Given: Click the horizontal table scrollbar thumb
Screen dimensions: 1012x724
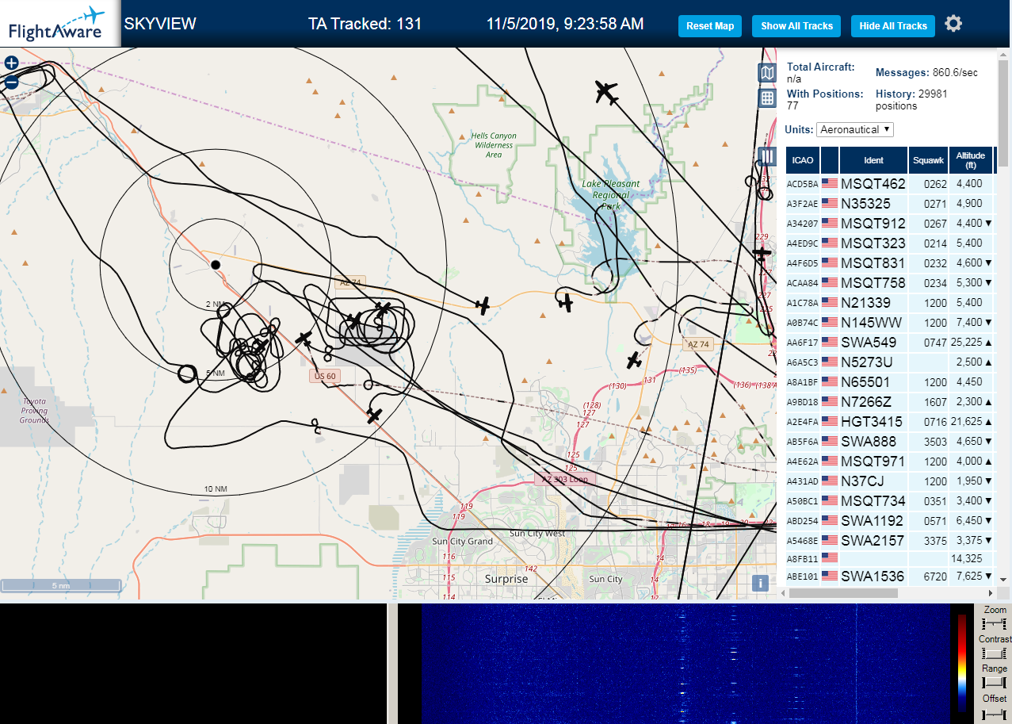Looking at the screenshot, I should click(x=842, y=593).
